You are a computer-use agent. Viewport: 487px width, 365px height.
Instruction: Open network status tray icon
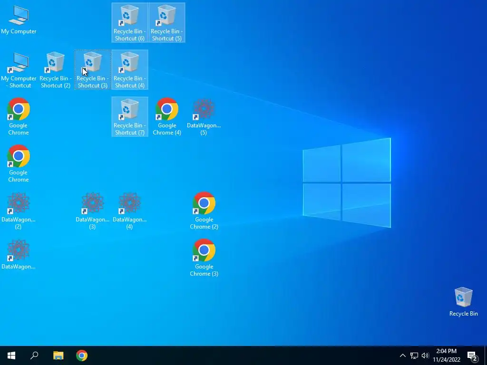414,355
